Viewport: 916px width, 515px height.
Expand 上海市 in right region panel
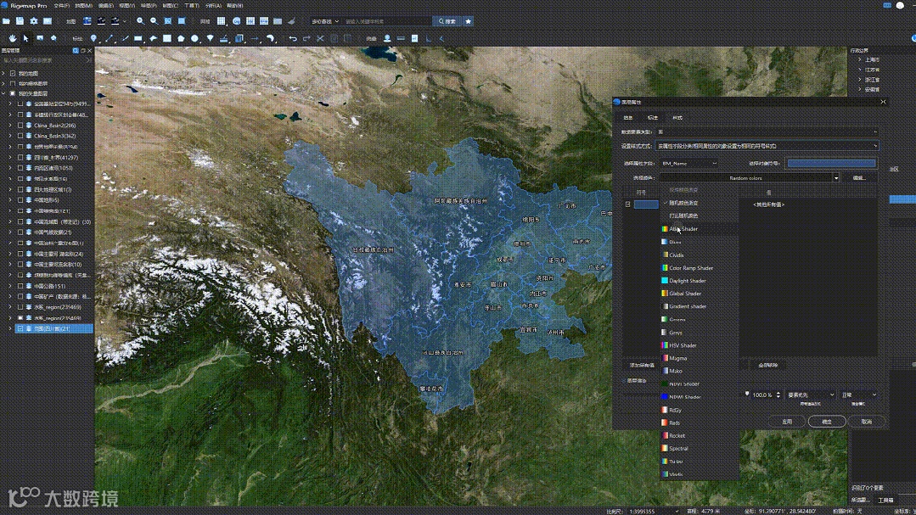(x=860, y=59)
